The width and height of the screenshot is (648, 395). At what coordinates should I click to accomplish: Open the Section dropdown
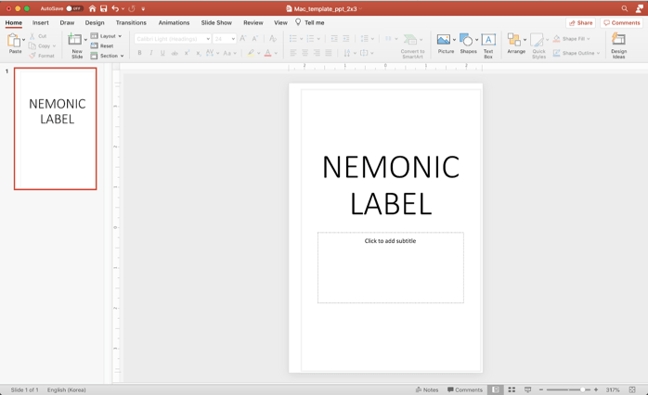coord(107,56)
